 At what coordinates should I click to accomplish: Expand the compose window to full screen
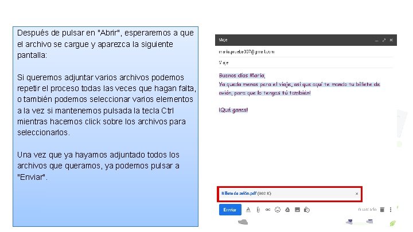pyautogui.click(x=384, y=40)
